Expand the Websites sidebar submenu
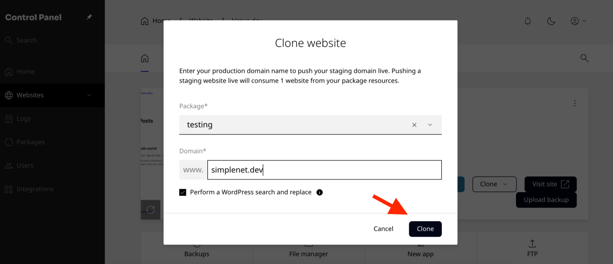The height and width of the screenshot is (264, 613). pos(89,95)
